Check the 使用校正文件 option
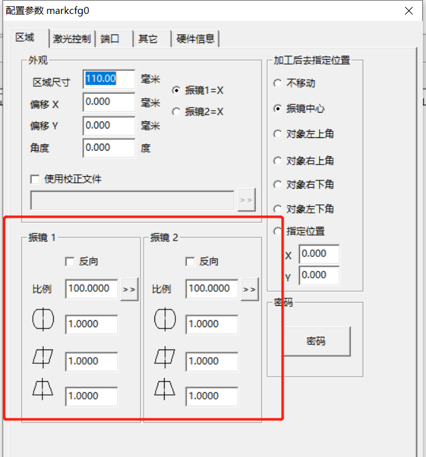The width and height of the screenshot is (426, 457). 35,179
